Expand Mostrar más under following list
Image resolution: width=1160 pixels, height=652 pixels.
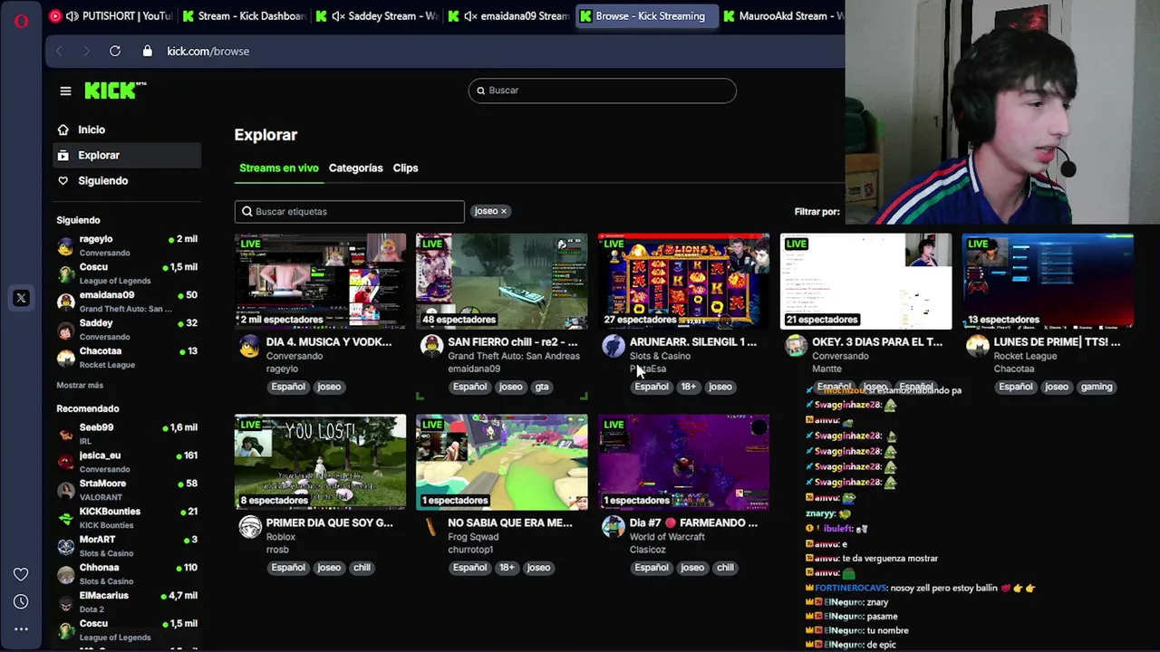coord(80,386)
